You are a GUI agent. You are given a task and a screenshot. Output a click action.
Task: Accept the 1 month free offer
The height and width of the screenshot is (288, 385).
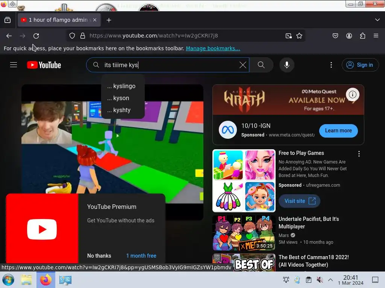(x=141, y=256)
